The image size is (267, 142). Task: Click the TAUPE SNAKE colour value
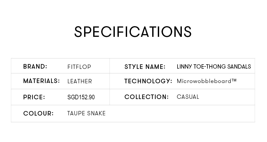pos(87,113)
